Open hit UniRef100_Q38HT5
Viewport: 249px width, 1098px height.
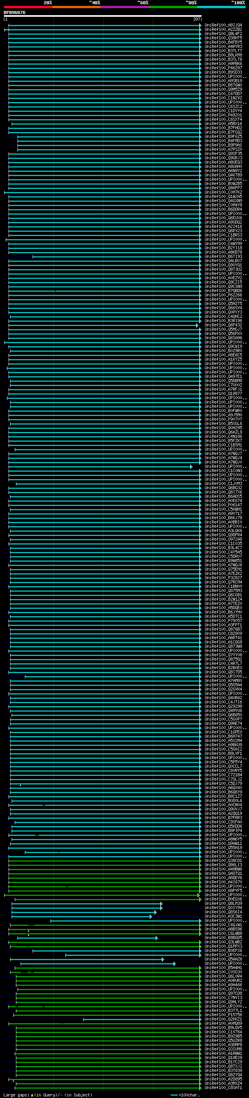(223, 38)
